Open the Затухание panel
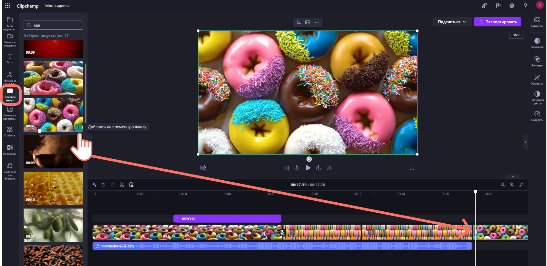This screenshot has width=547, height=266. [x=537, y=43]
